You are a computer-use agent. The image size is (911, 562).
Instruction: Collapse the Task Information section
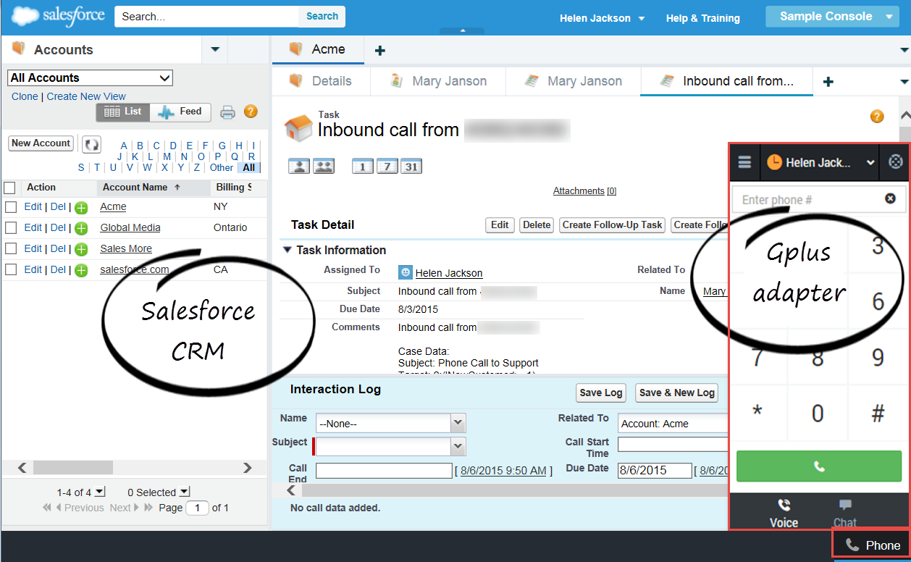287,250
